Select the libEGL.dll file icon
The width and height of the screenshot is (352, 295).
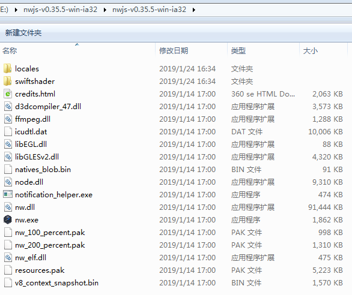8,144
